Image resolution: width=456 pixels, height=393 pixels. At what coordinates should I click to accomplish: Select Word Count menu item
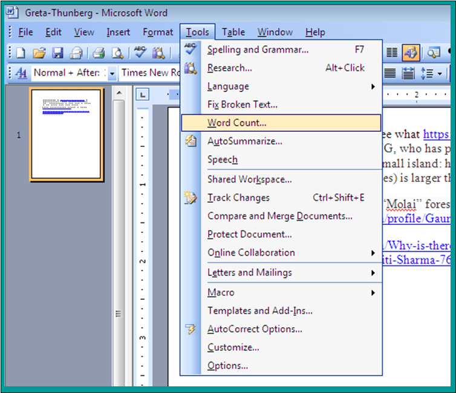coord(281,123)
